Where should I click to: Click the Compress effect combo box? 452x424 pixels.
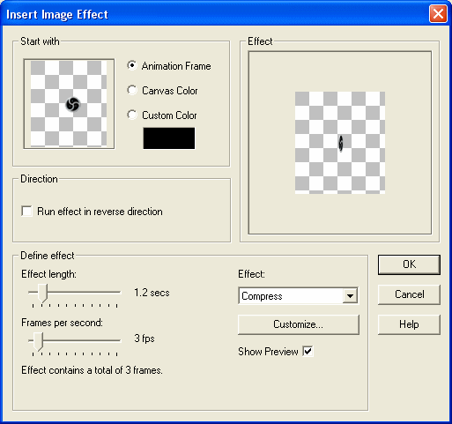(x=298, y=296)
